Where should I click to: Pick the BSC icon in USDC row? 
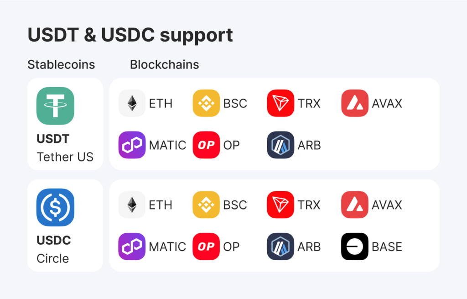[x=206, y=205]
